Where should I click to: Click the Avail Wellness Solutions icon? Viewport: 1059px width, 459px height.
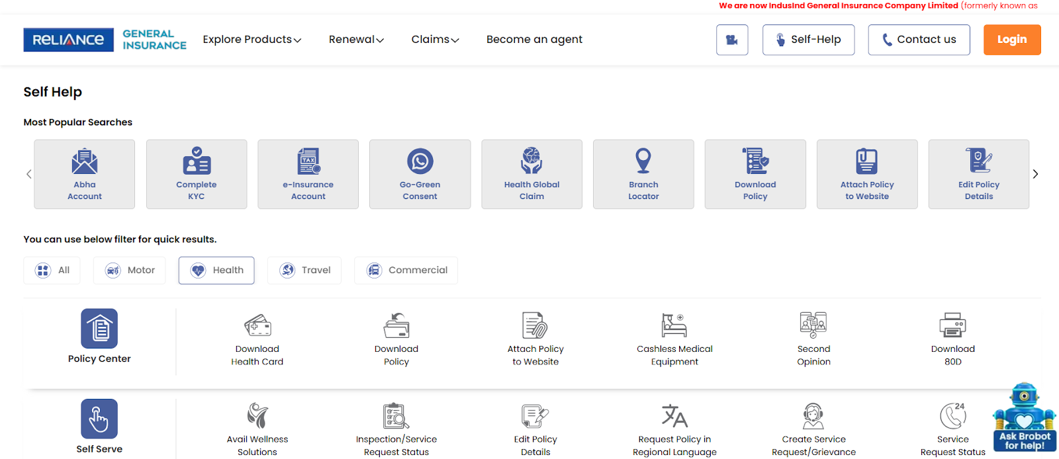257,415
